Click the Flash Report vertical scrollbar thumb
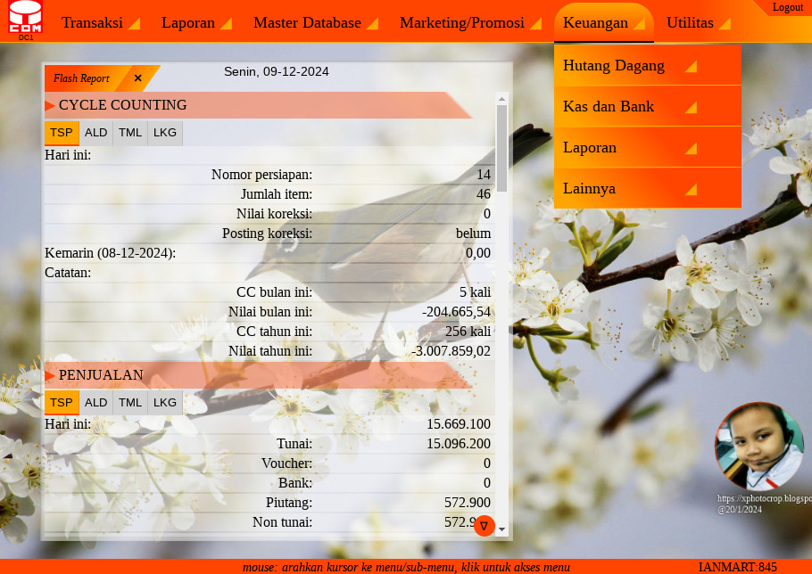812x574 pixels. tap(501, 147)
